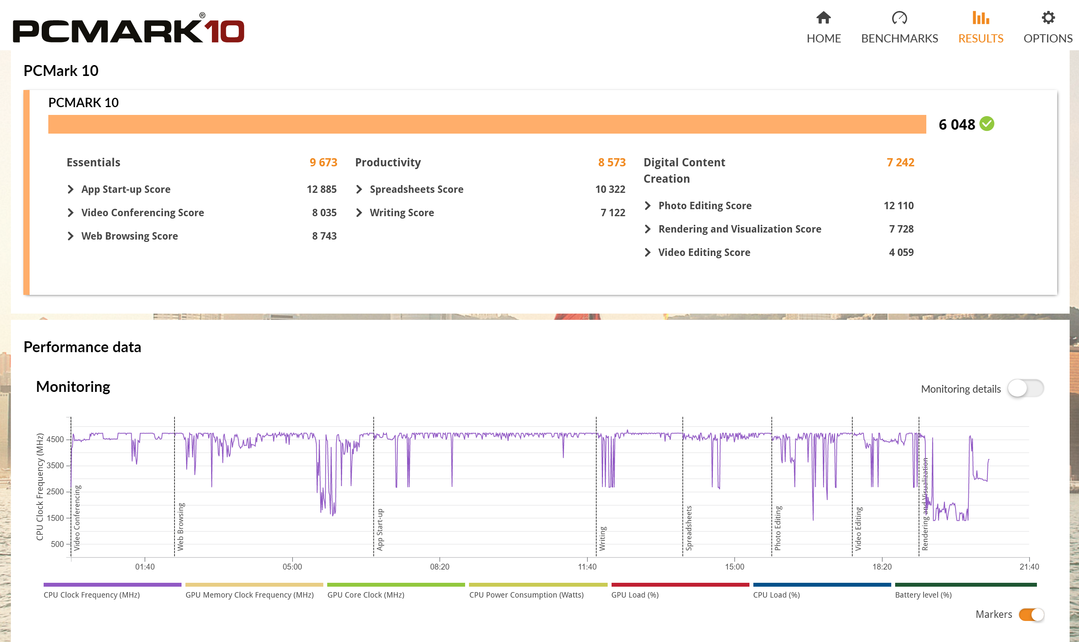The width and height of the screenshot is (1079, 642).
Task: Click the Digital Content Creation heading
Action: click(x=684, y=171)
